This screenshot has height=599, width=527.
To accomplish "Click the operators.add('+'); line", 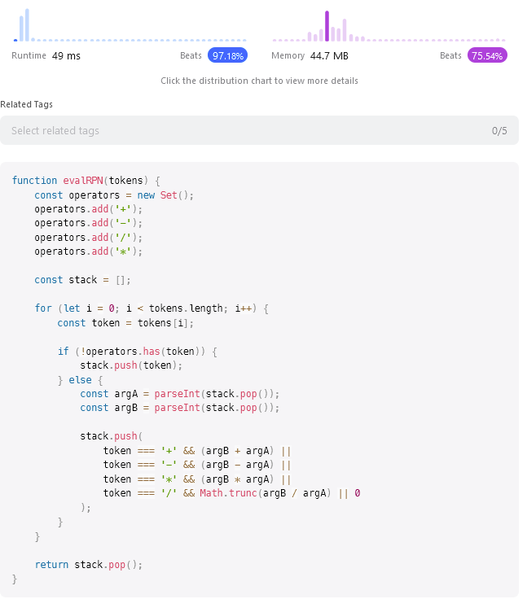I will [88, 209].
